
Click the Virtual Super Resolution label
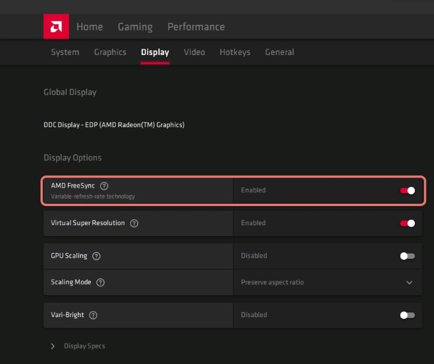(88, 223)
